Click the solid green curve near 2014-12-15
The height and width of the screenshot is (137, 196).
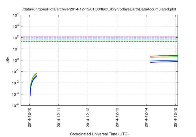click(x=164, y=57)
